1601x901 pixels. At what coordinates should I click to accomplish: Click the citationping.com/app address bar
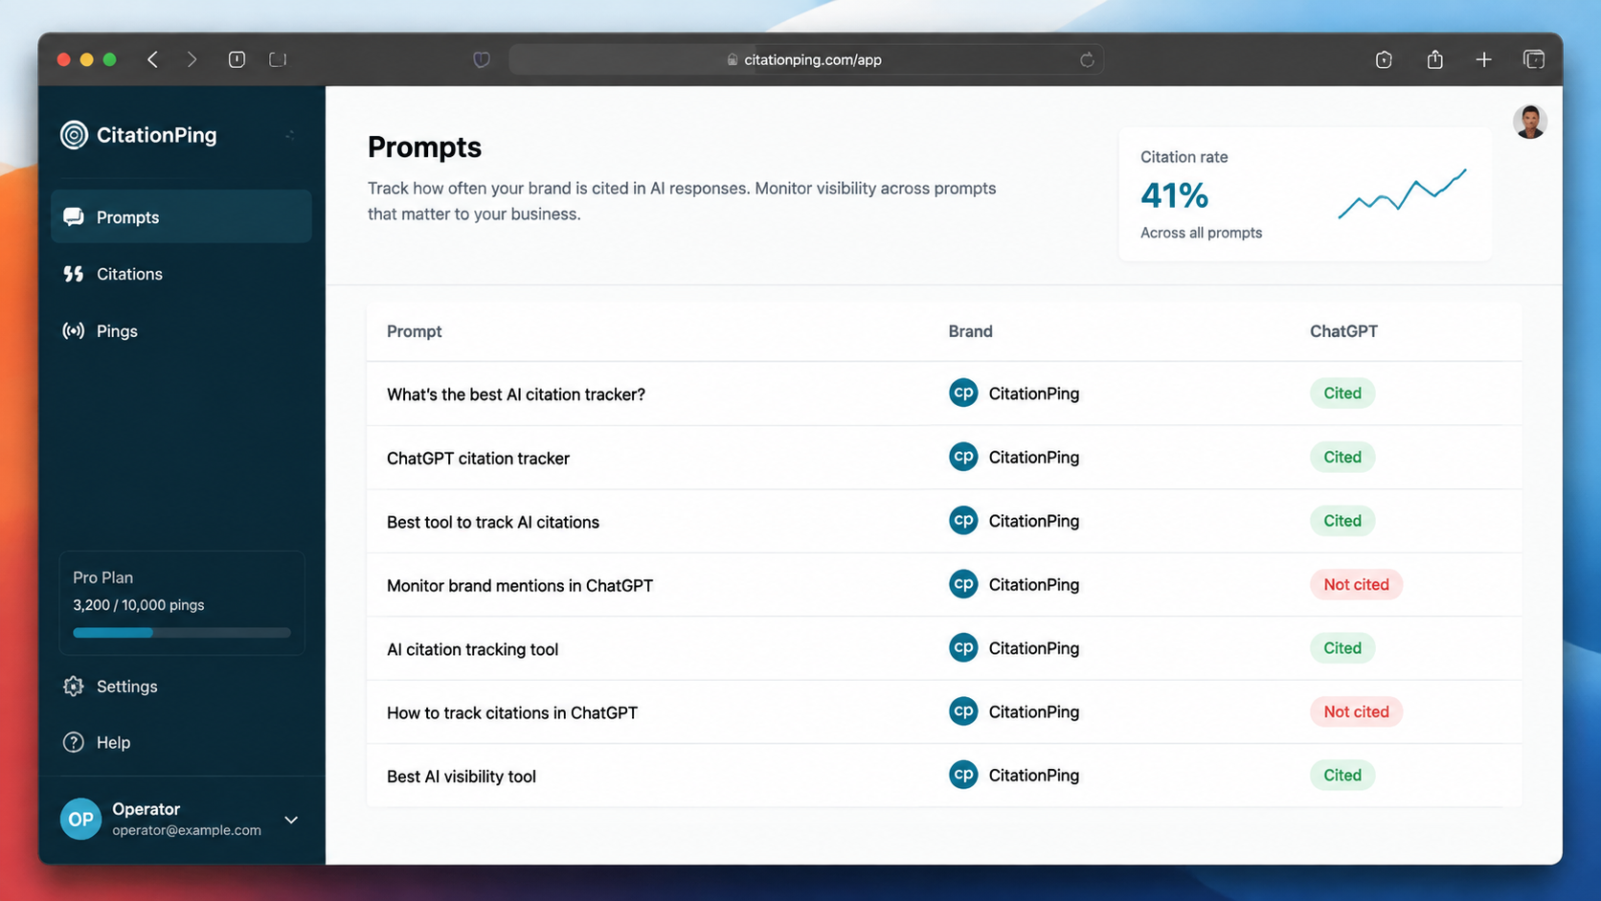(x=806, y=59)
